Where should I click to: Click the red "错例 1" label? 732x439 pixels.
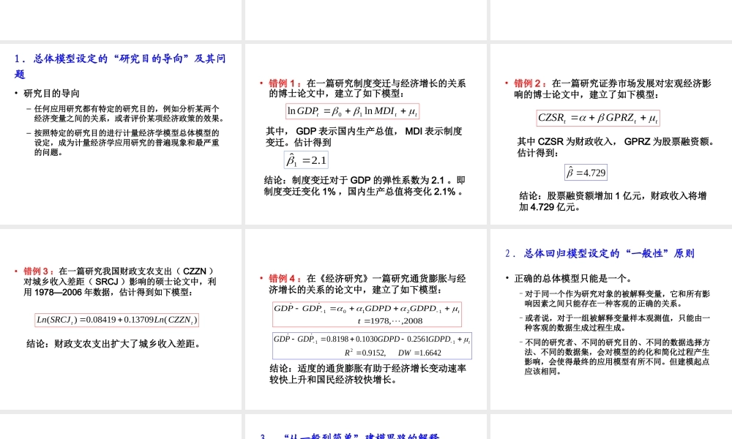[285, 83]
